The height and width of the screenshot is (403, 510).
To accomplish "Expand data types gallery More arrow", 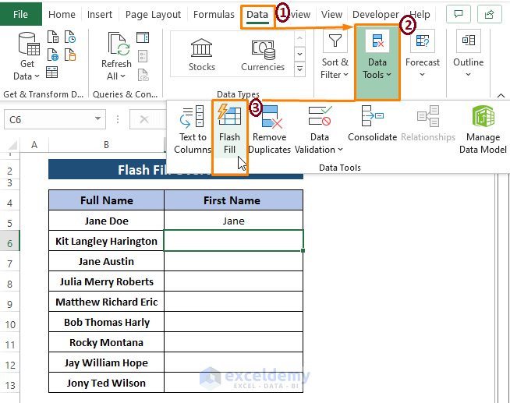I will click(x=299, y=69).
